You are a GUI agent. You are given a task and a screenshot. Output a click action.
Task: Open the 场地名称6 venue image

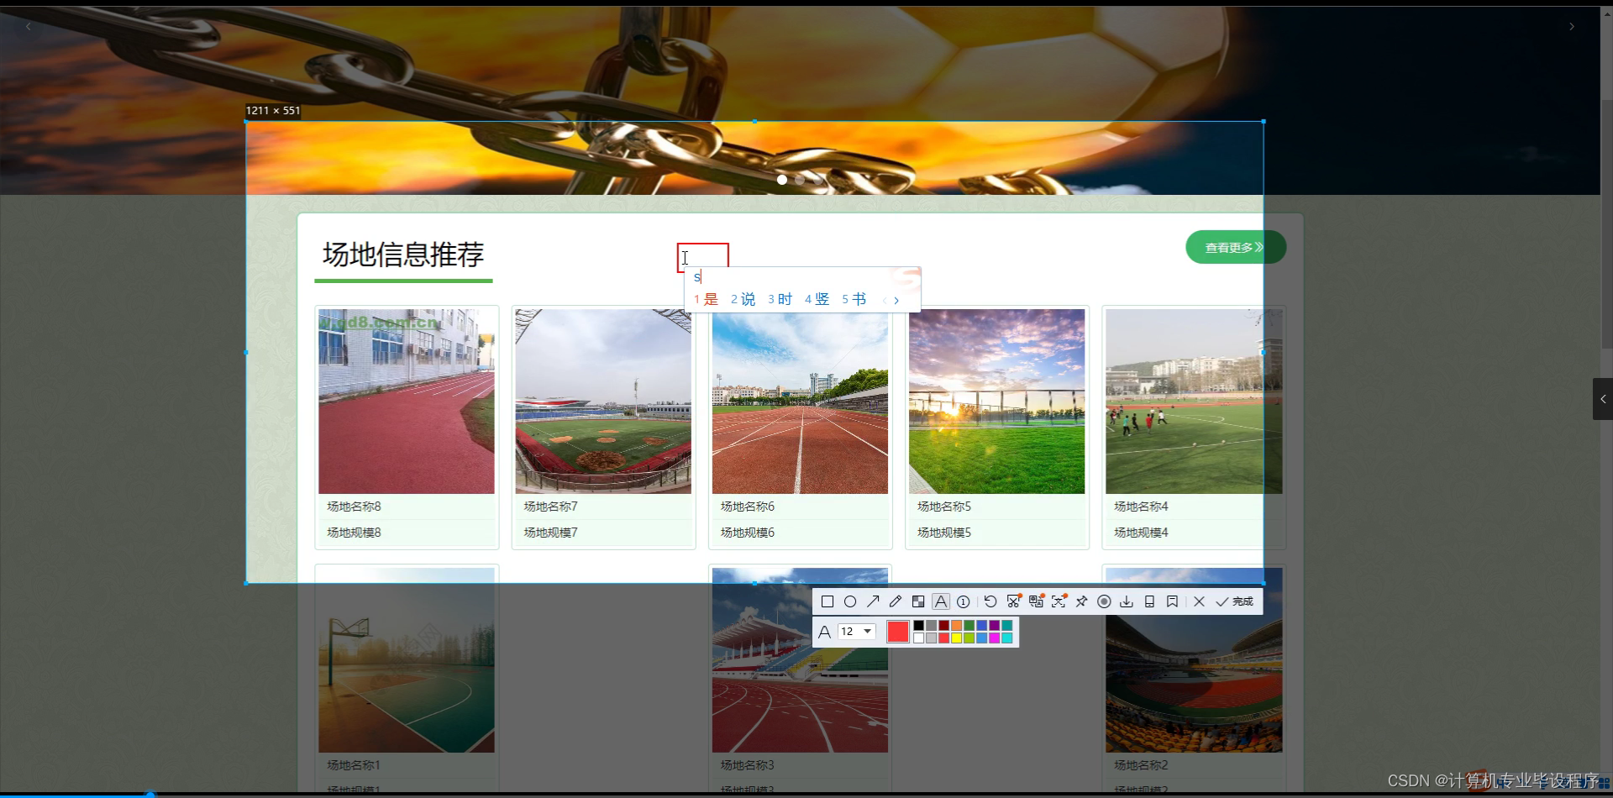point(800,402)
